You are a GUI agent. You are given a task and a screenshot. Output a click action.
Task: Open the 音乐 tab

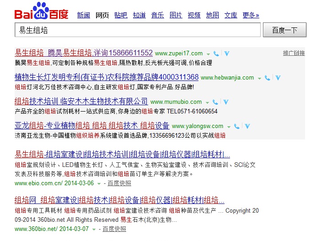tap(158, 15)
